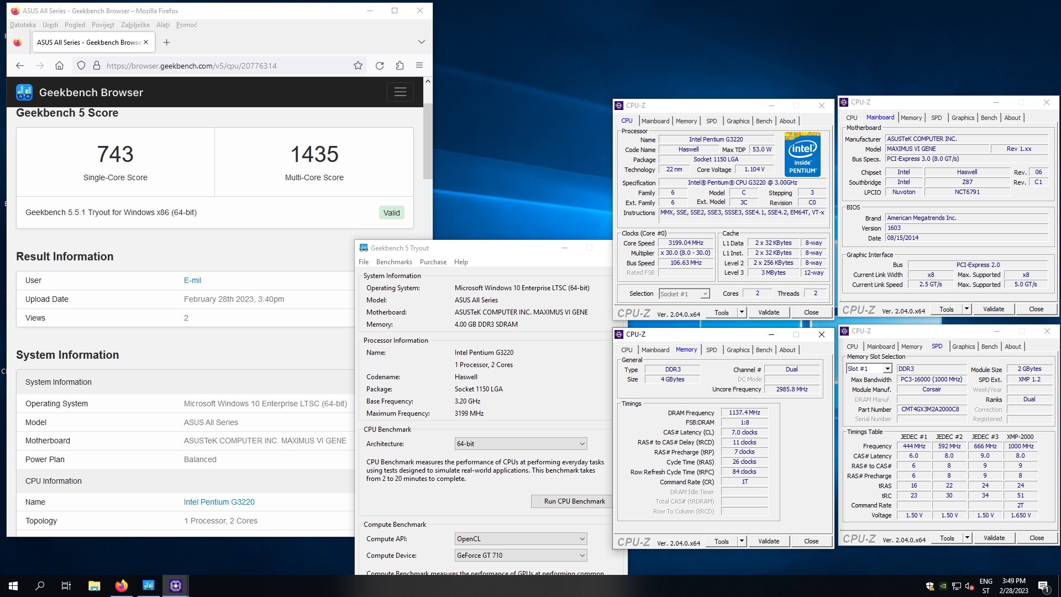Open the Geekbench Browser navigation menu toggle

400,92
